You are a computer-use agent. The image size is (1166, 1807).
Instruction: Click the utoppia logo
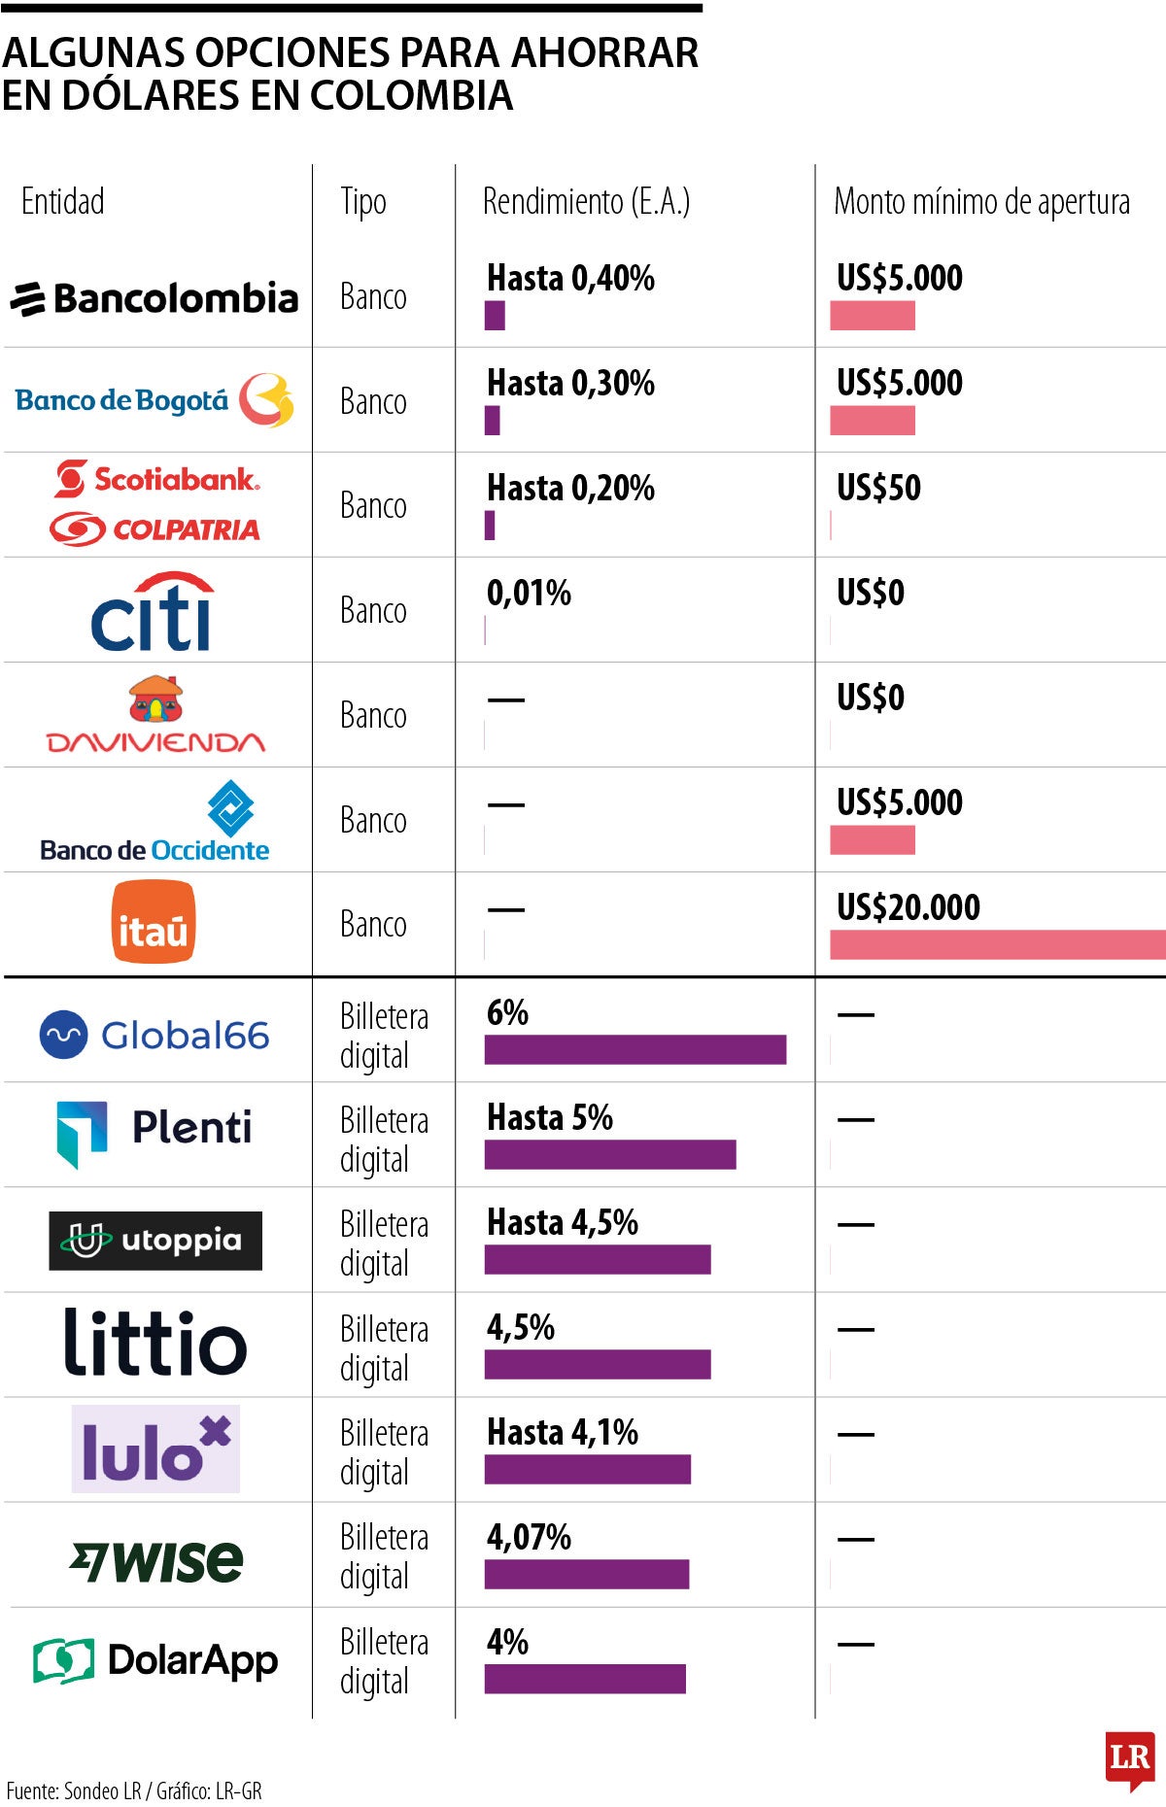155,1241
